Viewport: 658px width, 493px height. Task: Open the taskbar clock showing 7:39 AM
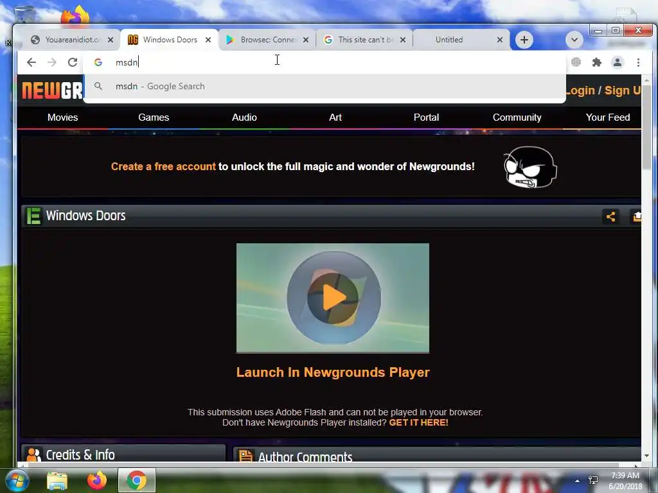(625, 481)
